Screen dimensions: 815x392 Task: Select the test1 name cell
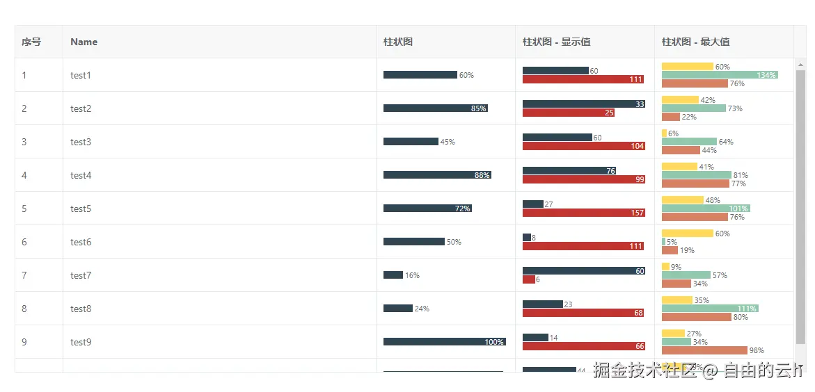[x=81, y=75]
